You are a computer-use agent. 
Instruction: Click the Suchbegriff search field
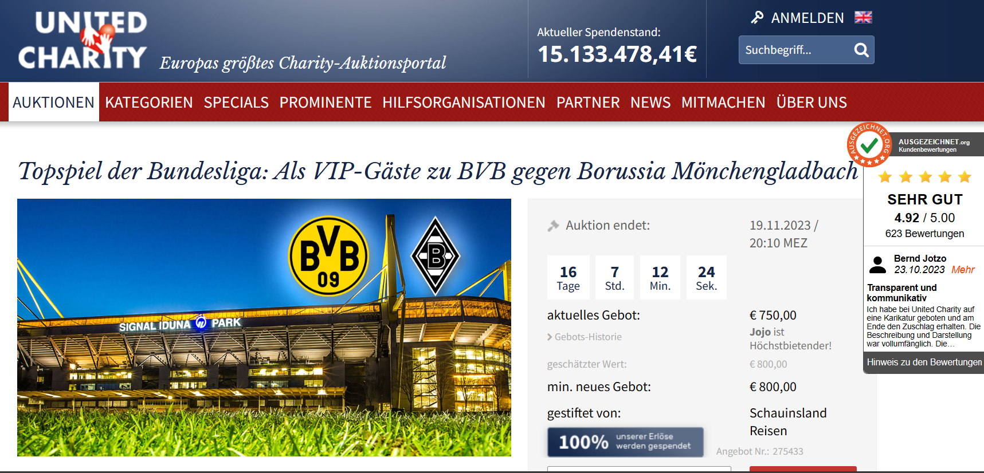click(x=794, y=50)
